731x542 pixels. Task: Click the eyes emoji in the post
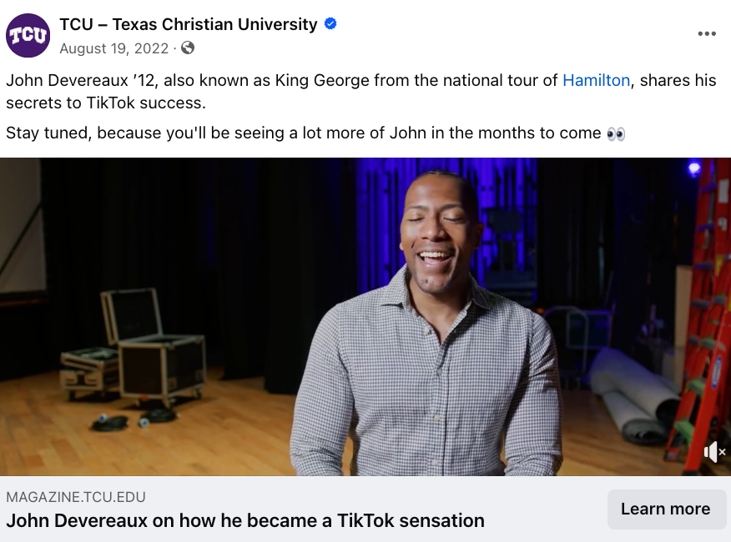(x=616, y=133)
